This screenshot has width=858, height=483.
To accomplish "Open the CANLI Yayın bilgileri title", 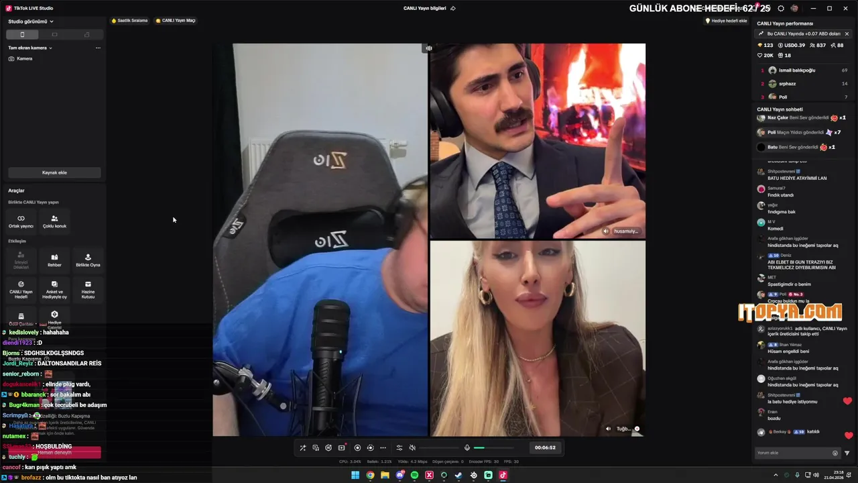I will [x=424, y=8].
